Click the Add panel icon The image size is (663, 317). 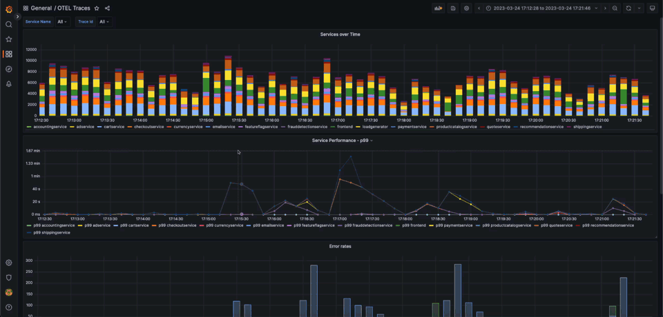(438, 8)
